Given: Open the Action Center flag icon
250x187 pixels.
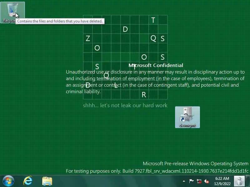Looking at the screenshot, I should [191, 181].
